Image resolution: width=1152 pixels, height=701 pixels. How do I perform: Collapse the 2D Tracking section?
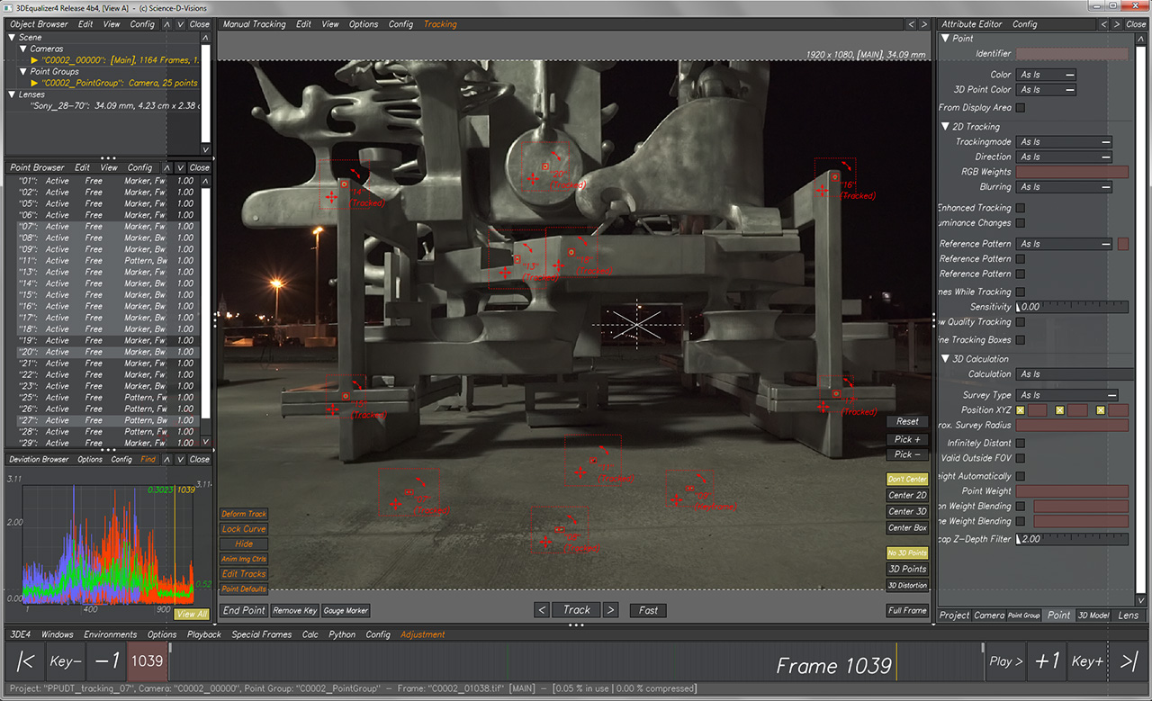(x=945, y=127)
